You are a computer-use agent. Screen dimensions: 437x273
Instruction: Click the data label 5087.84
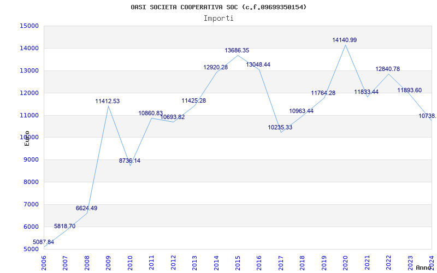(x=44, y=242)
